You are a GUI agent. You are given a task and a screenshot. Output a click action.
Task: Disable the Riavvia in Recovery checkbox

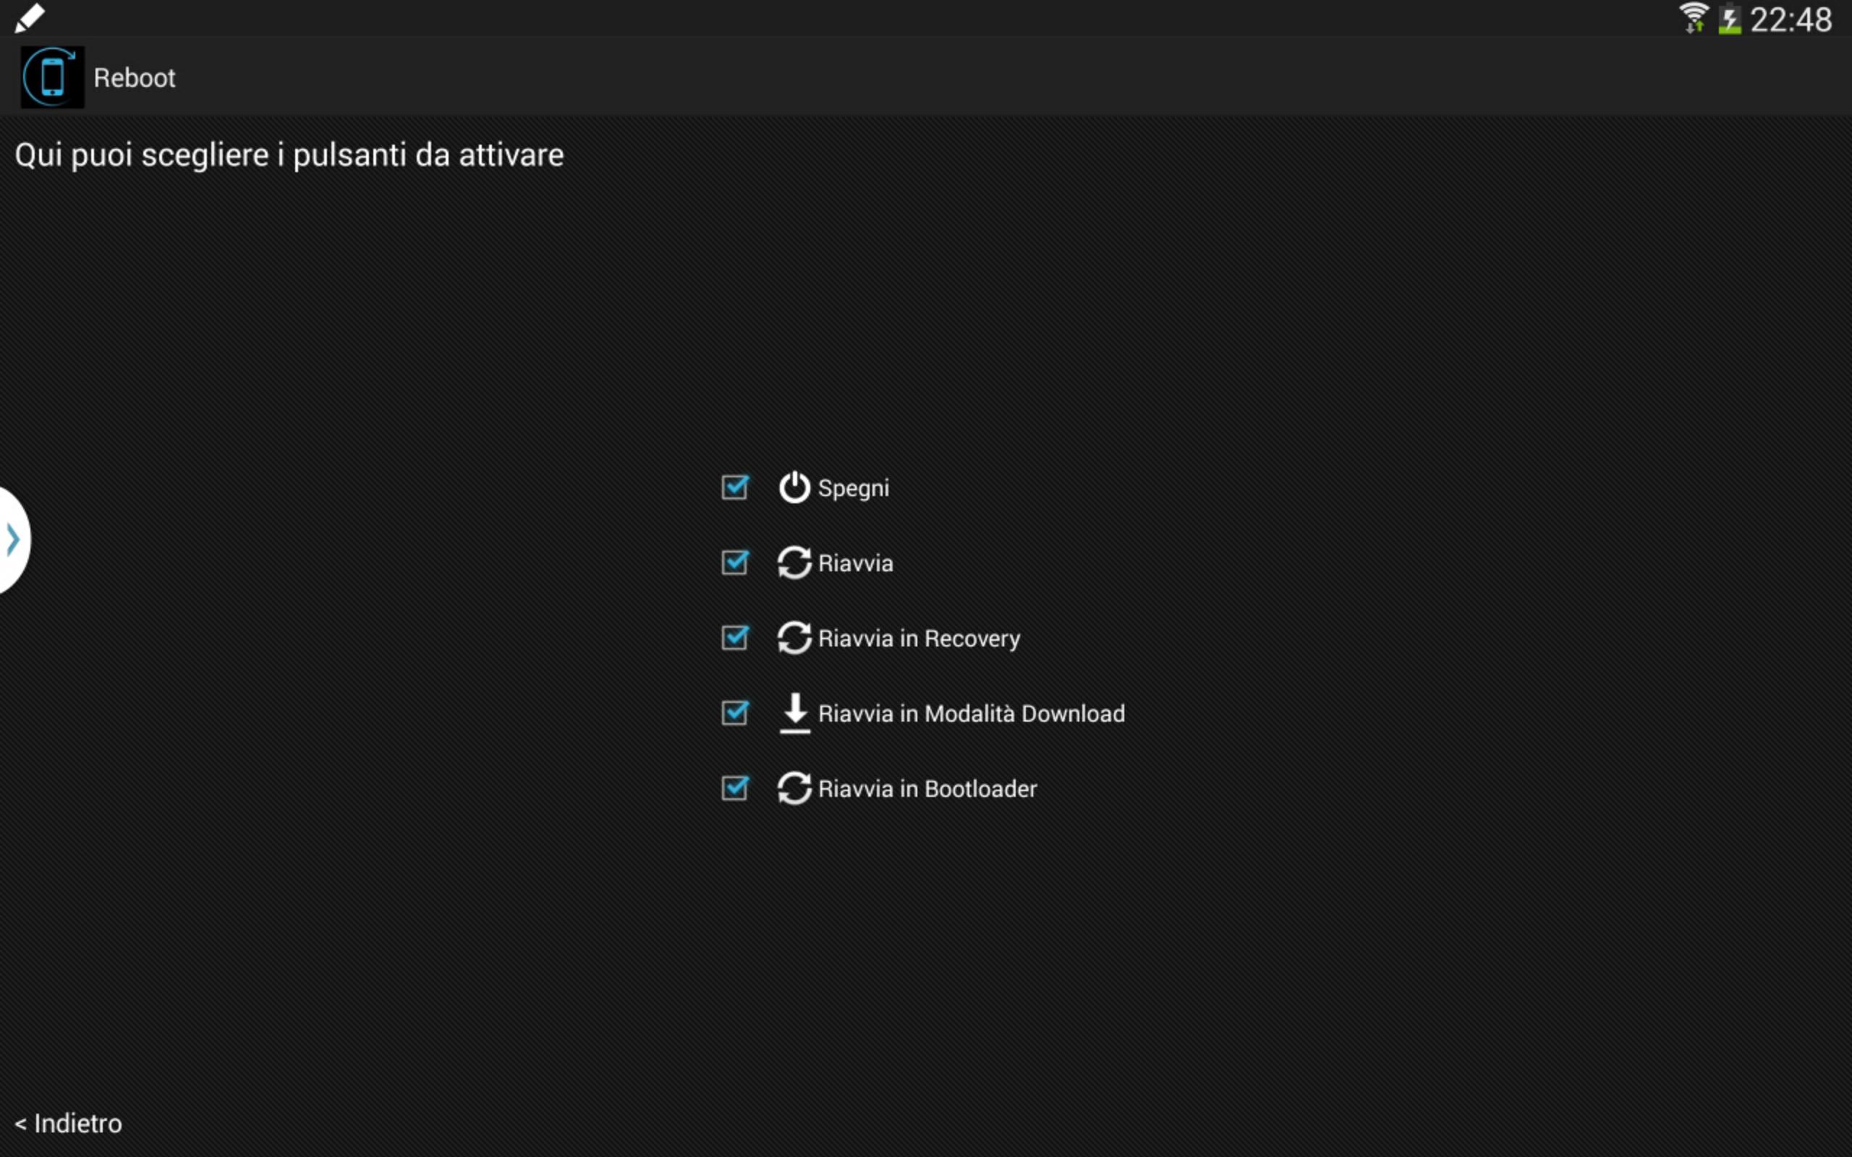[x=735, y=636]
